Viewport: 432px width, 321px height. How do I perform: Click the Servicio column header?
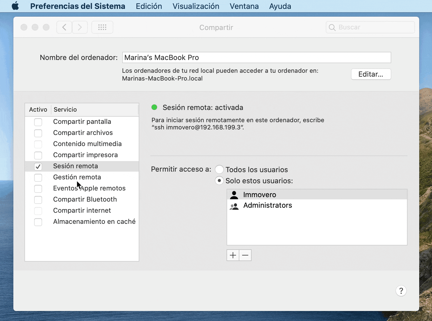click(x=95, y=109)
